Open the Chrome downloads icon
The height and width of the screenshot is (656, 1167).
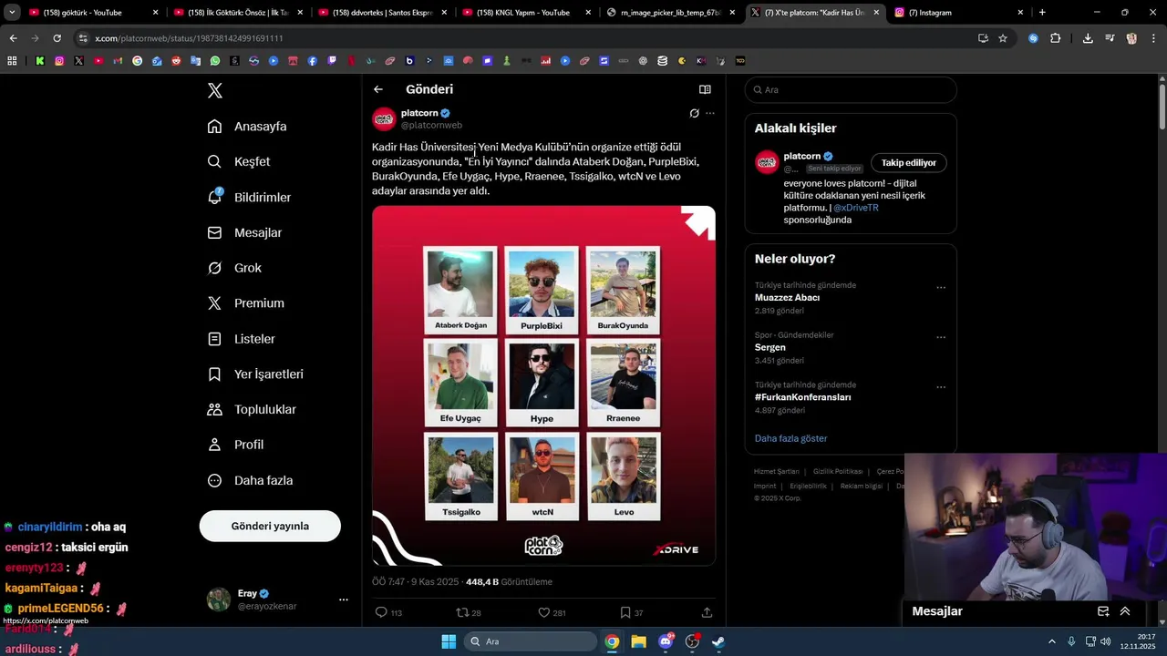coord(1088,38)
